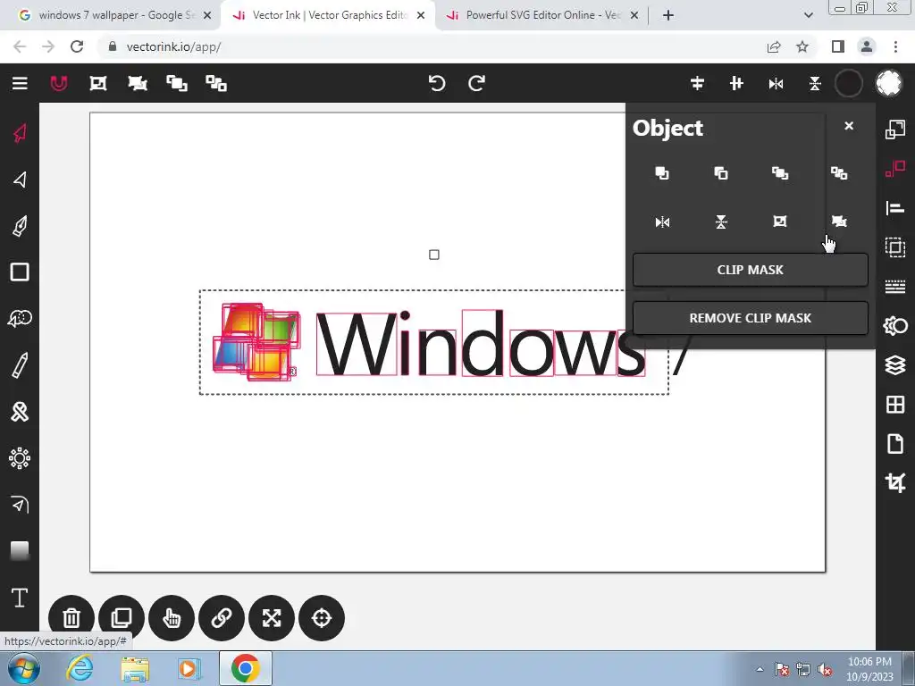Select the shape builder tool
The height and width of the screenshot is (686, 915).
(x=20, y=319)
